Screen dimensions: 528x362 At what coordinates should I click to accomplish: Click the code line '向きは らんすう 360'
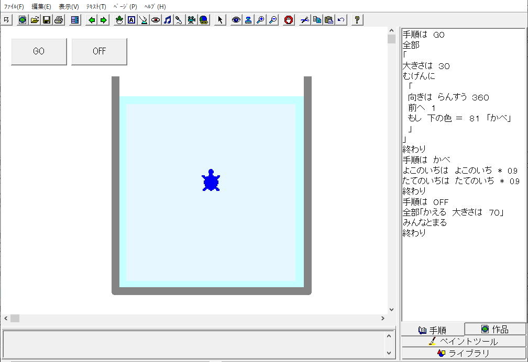coord(448,97)
